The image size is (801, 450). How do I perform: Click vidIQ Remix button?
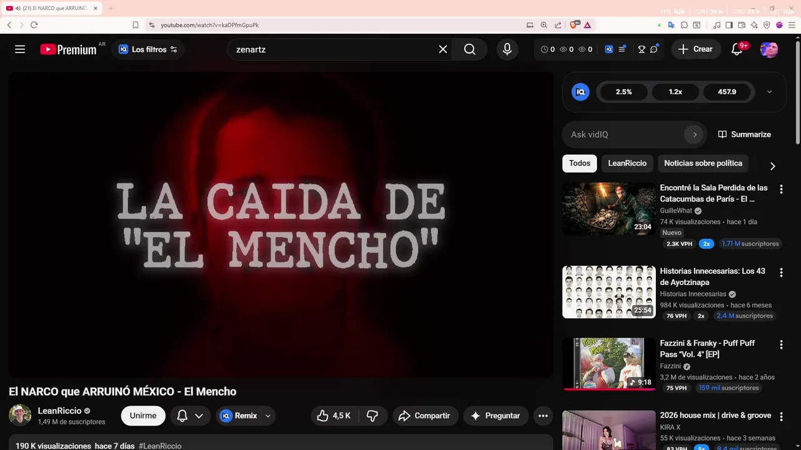[238, 416]
